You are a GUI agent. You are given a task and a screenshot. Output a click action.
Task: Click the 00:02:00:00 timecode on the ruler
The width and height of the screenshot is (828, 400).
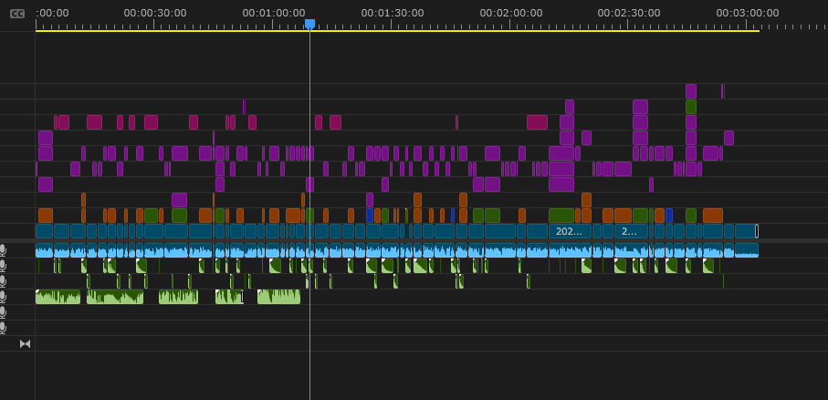510,13
